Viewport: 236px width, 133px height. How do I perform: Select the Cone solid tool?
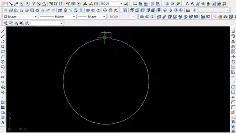coord(21,10)
